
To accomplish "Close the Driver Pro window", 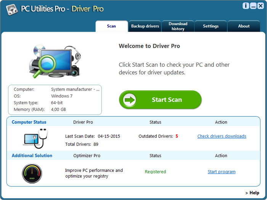I will [x=261, y=6].
